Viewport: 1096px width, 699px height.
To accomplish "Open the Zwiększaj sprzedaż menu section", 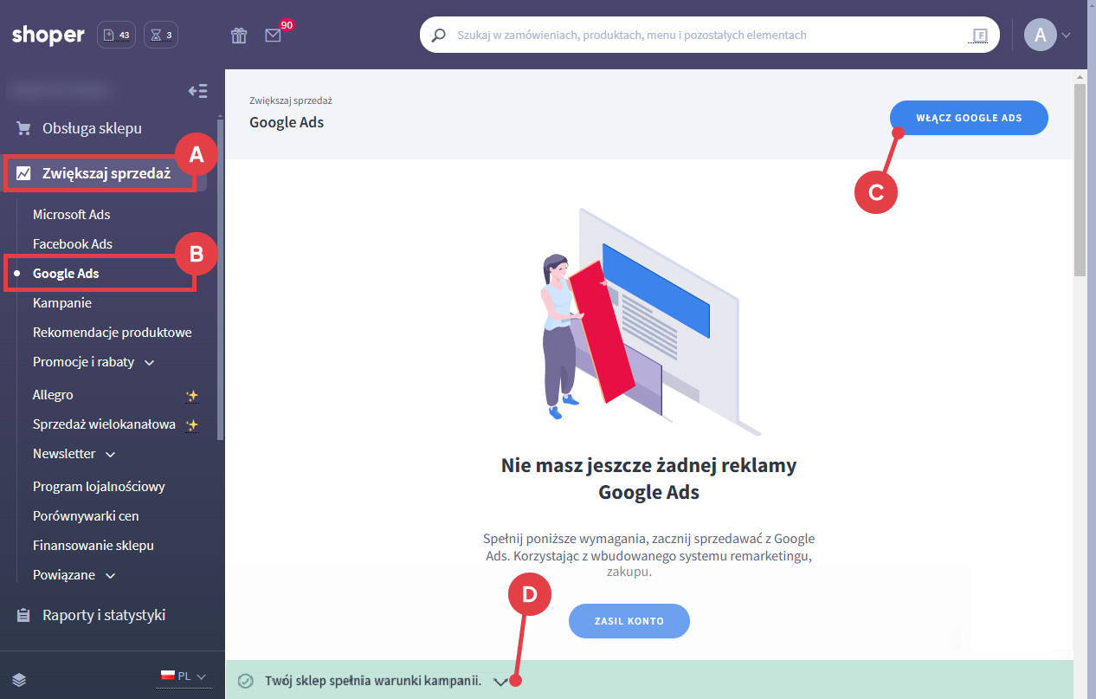I will (x=105, y=174).
